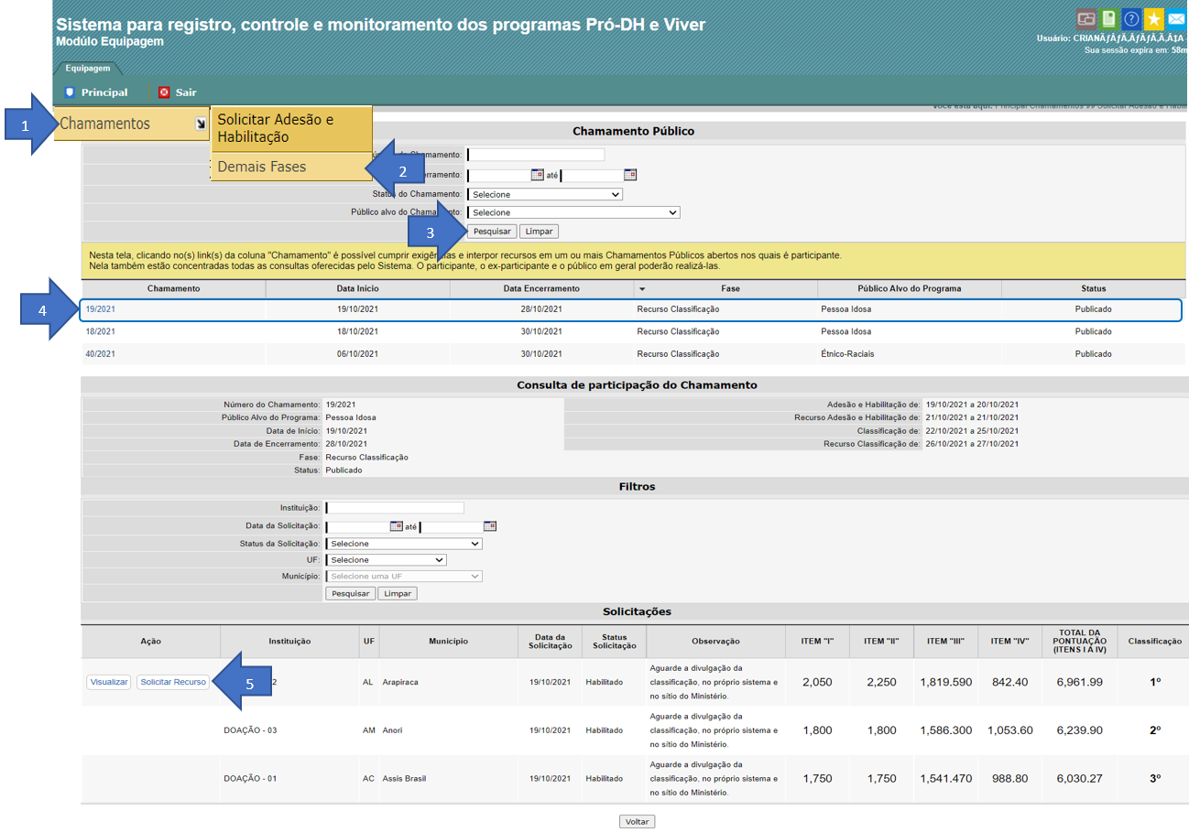
Task: Open the envelope mail icon
Action: click(1176, 18)
